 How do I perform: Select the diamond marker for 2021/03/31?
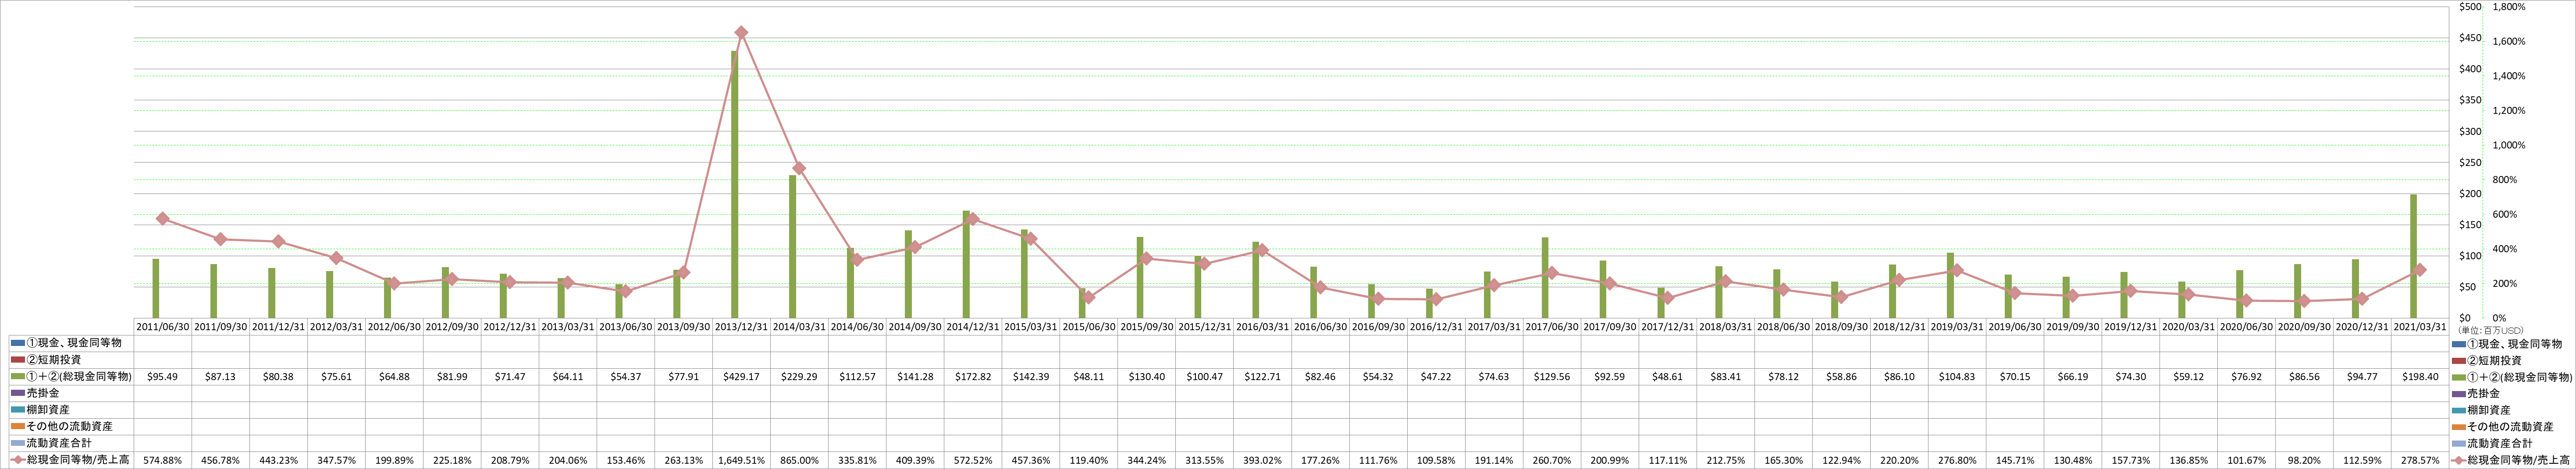pyautogui.click(x=2420, y=271)
